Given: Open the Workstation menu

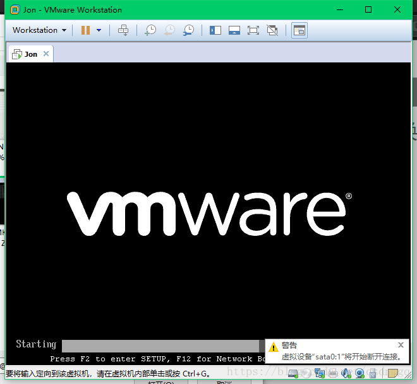Looking at the screenshot, I should tap(39, 30).
